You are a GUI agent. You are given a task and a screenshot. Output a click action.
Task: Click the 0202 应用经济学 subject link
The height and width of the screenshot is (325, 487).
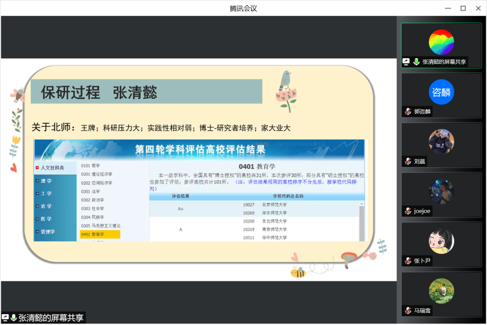click(96, 183)
